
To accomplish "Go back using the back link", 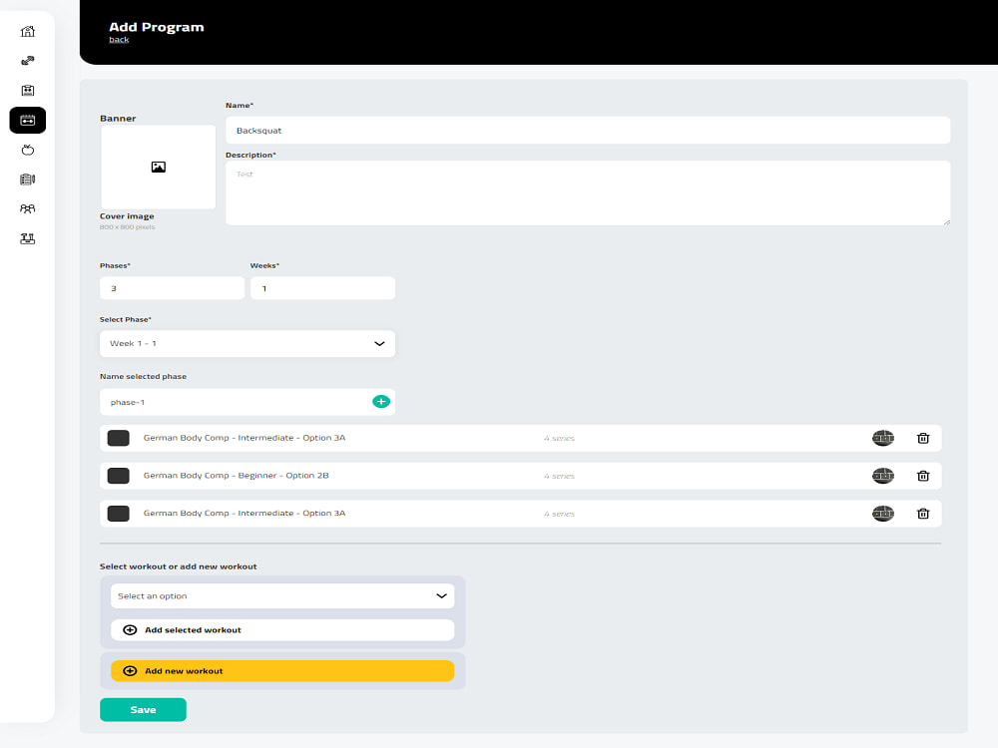I will click(119, 39).
